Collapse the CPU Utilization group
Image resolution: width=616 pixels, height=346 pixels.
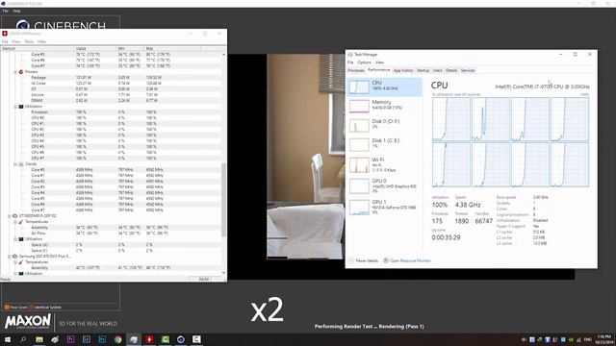point(15,107)
